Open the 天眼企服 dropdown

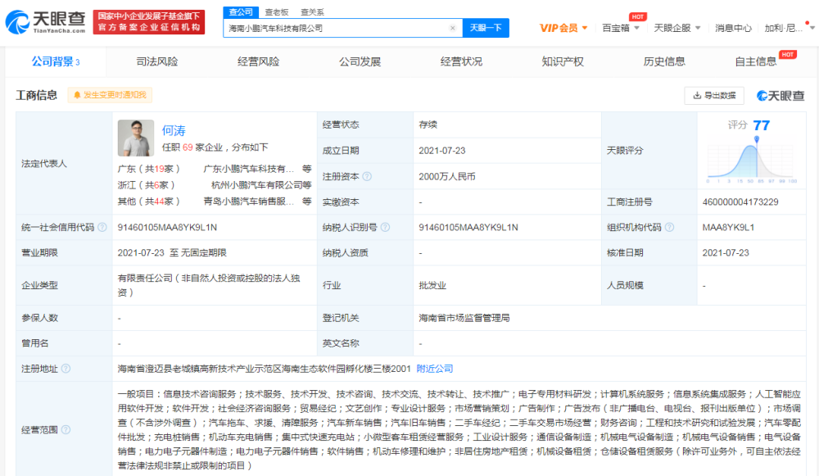(673, 27)
